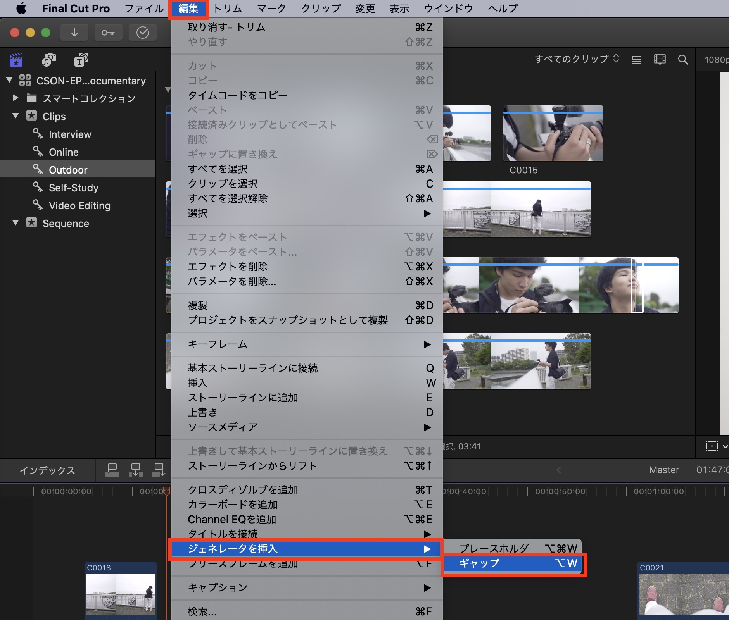Toggle list view in the browser
729x620 pixels.
(x=636, y=60)
